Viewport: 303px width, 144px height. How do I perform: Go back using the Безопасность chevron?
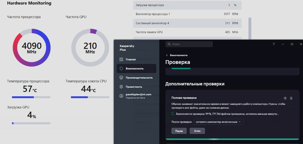167,55
